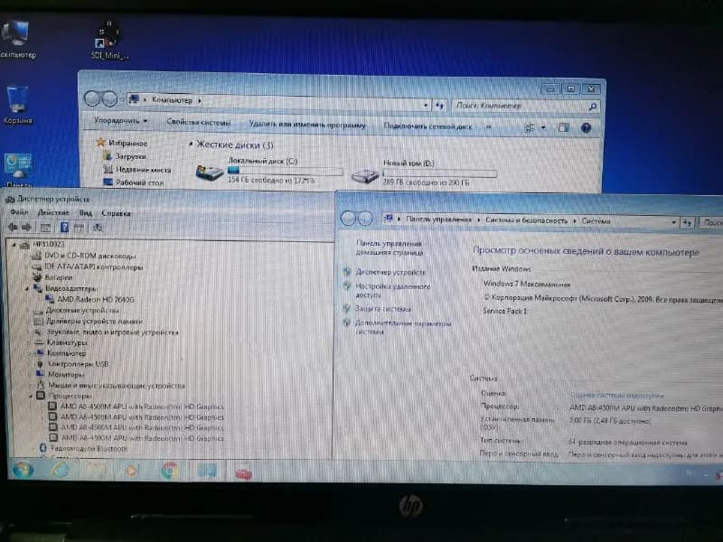Select IDE ATA/ATAPI контроллеры node
723x542 pixels.
pos(94,266)
